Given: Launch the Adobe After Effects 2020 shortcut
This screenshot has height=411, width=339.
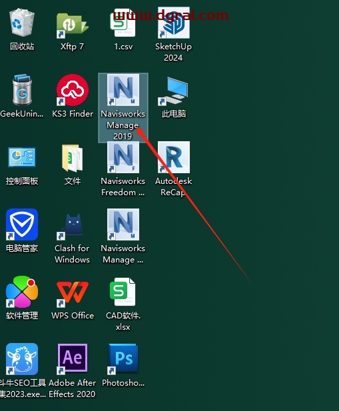Looking at the screenshot, I should tap(73, 359).
